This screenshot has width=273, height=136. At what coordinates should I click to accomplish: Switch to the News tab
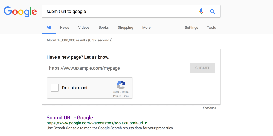(x=64, y=28)
